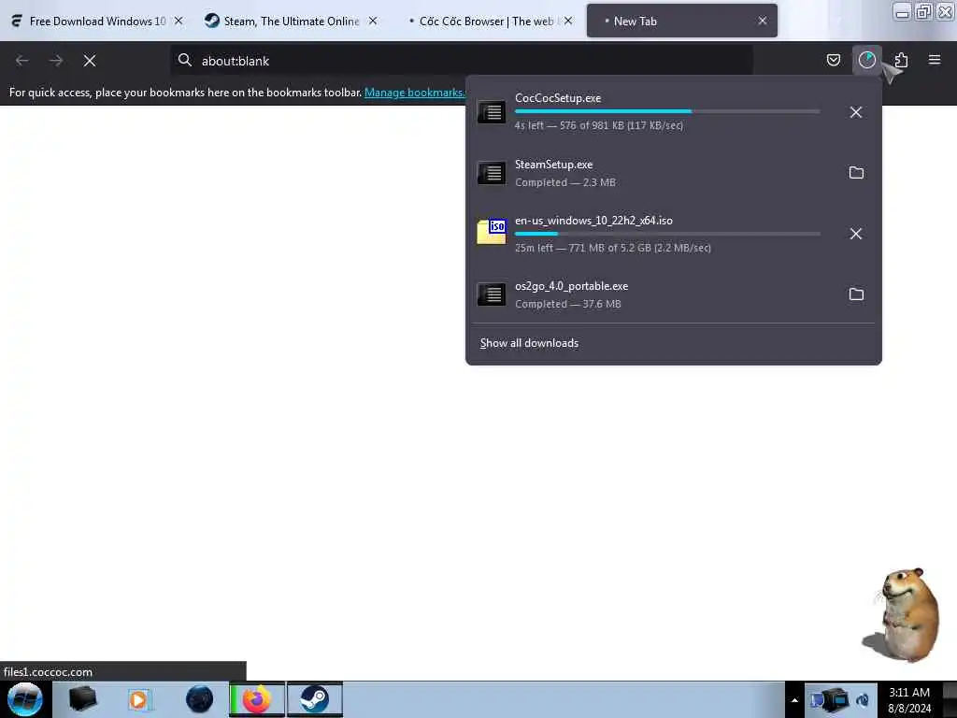
Task: Select the SteamSetup.exe file name
Action: 553,165
